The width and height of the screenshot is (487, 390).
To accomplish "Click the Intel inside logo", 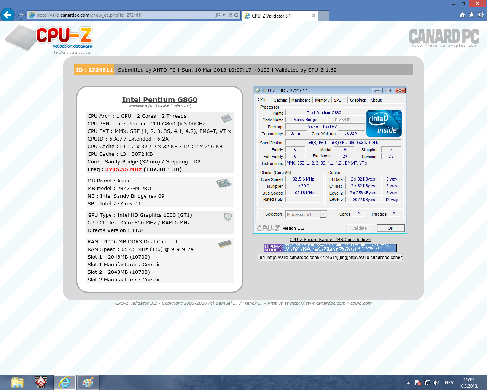I will [384, 123].
